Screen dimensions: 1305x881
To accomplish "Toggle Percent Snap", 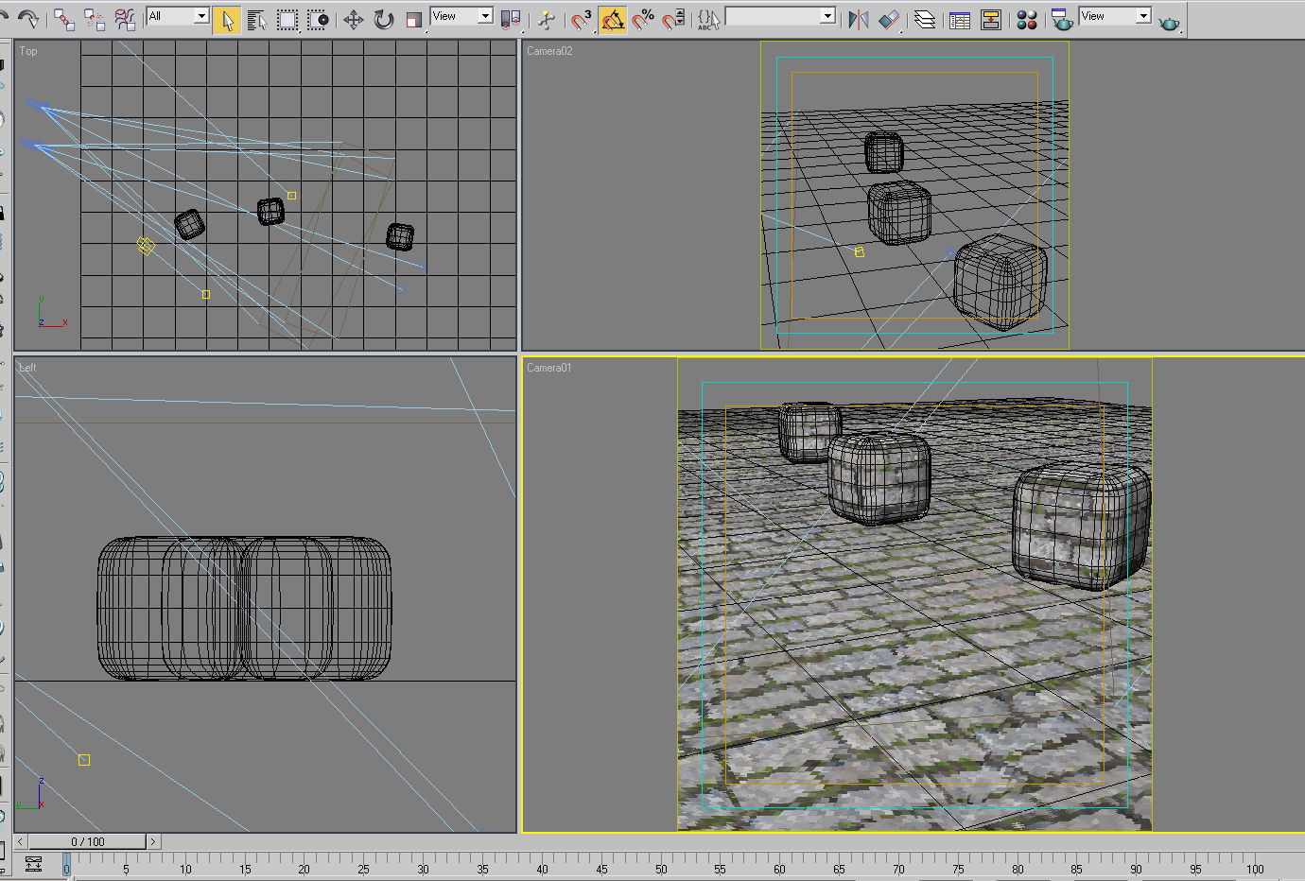I will pos(647,19).
